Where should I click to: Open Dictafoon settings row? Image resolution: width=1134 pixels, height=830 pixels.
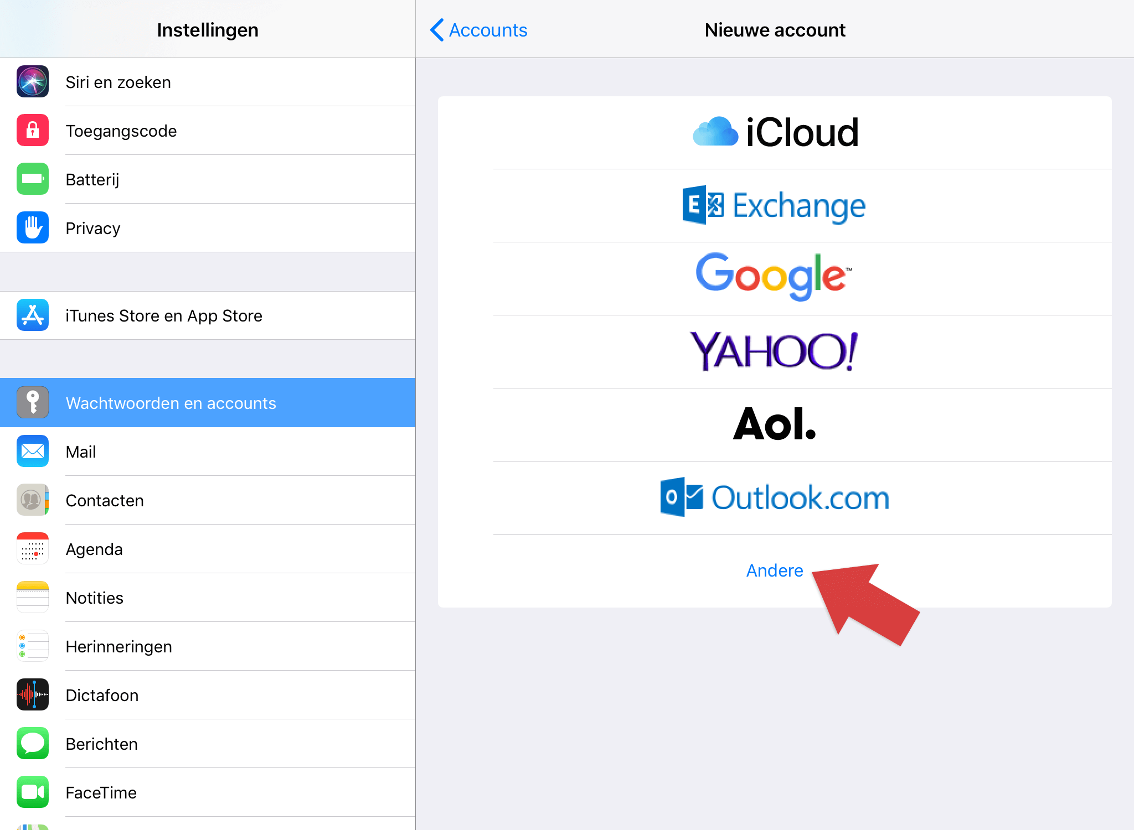click(208, 695)
